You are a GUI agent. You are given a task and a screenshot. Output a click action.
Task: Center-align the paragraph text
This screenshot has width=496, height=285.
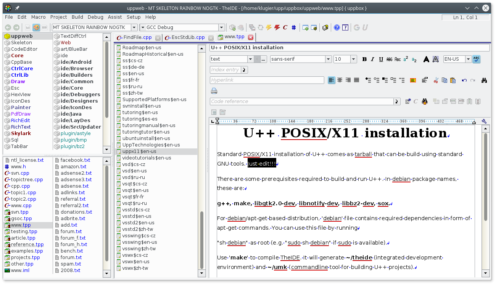click(x=340, y=80)
